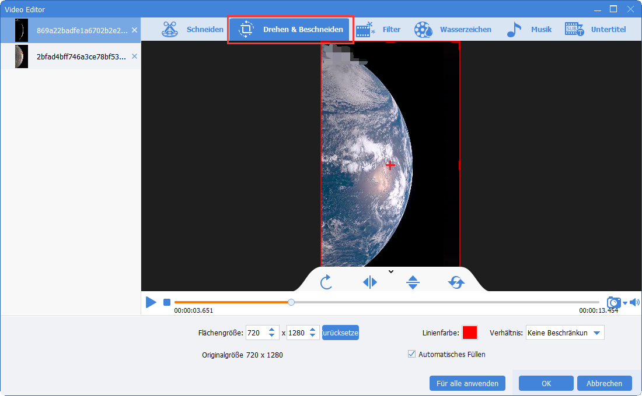Click the Zurücksetzen reset button

340,333
